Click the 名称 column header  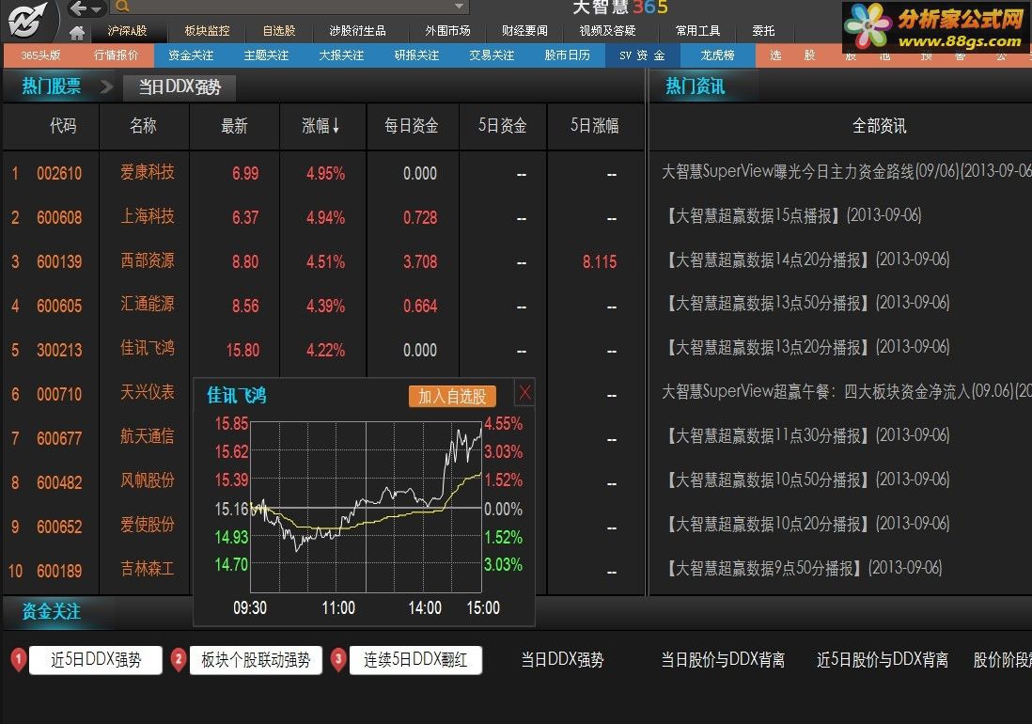(x=143, y=126)
